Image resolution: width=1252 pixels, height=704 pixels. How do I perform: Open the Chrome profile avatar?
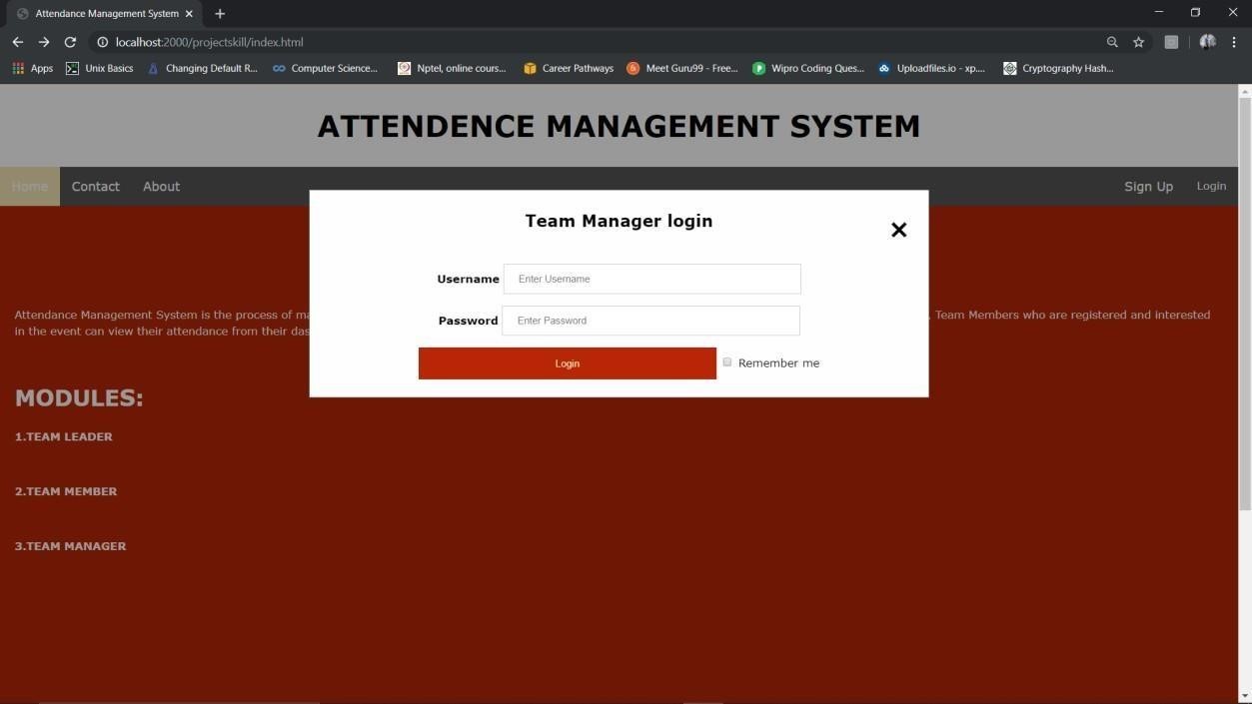tap(1207, 42)
